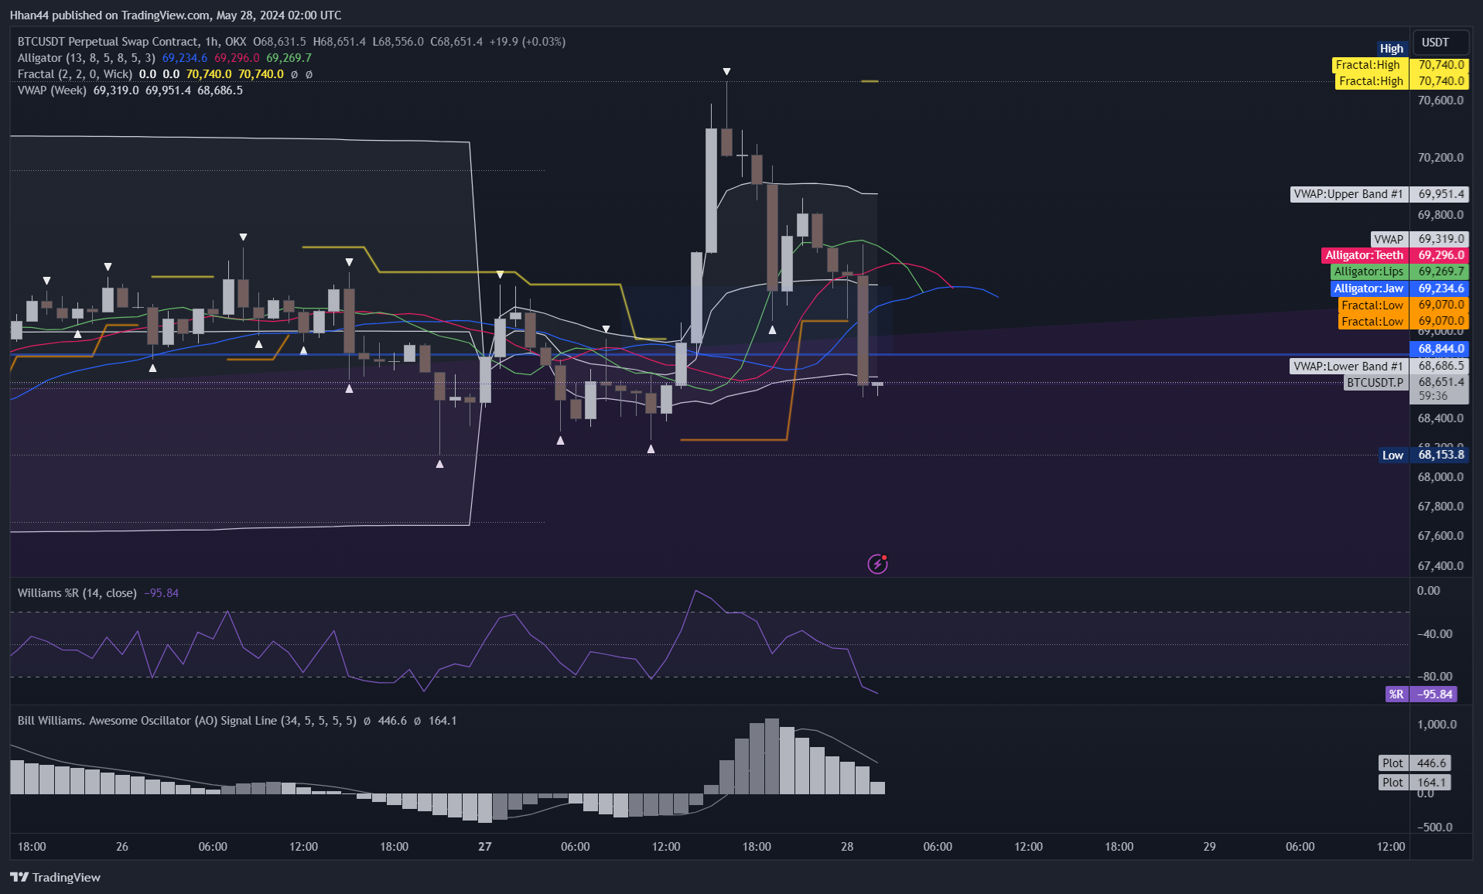1483x894 pixels.
Task: Click 70,200.0 on the price axis
Action: click(x=1440, y=158)
